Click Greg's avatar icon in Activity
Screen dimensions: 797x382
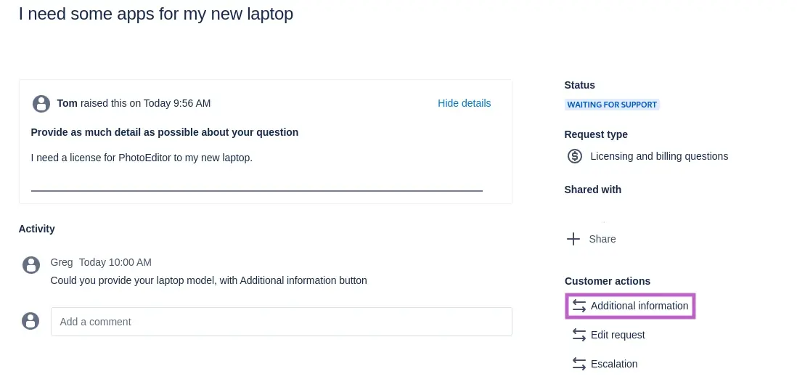coord(30,264)
